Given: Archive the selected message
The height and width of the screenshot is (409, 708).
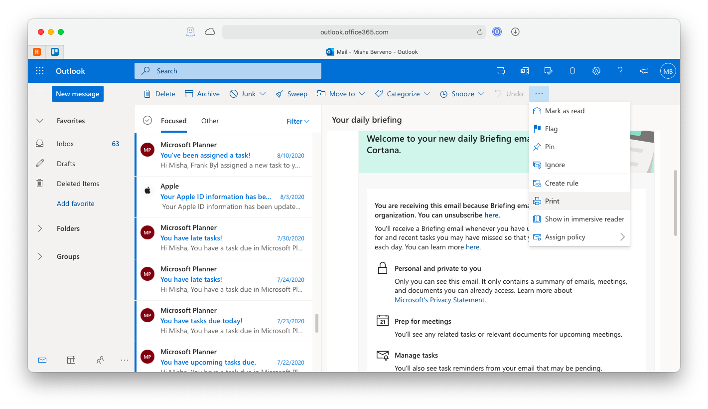Looking at the screenshot, I should 202,94.
